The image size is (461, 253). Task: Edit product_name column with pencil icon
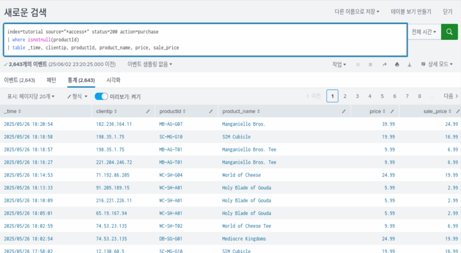343,111
